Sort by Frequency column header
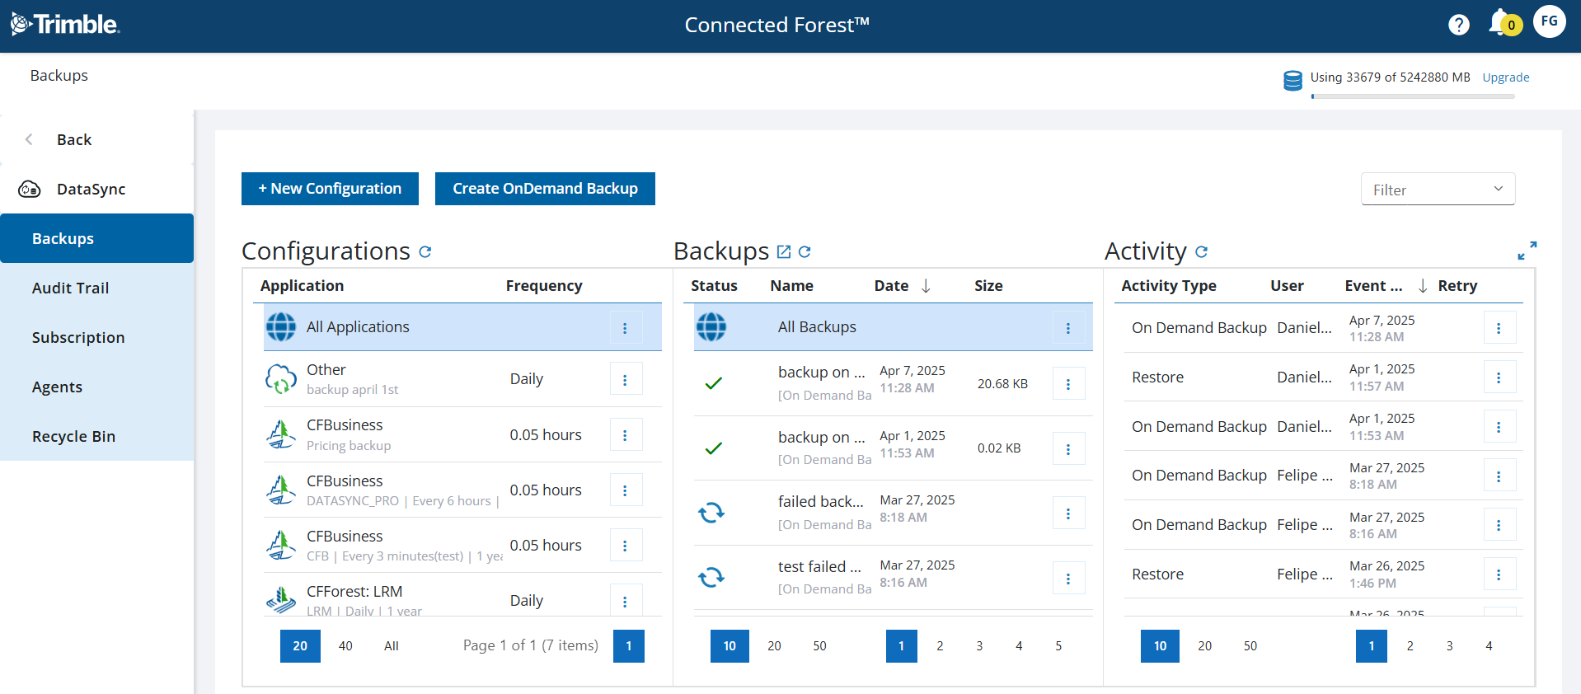Image resolution: width=1581 pixels, height=694 pixels. click(x=544, y=286)
